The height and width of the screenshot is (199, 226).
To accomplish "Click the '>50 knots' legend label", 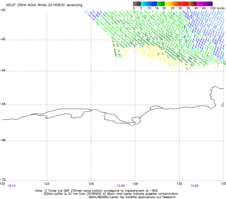I will (217, 8).
